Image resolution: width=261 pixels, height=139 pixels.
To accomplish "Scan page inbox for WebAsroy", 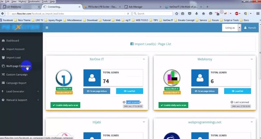I will (205, 91).
